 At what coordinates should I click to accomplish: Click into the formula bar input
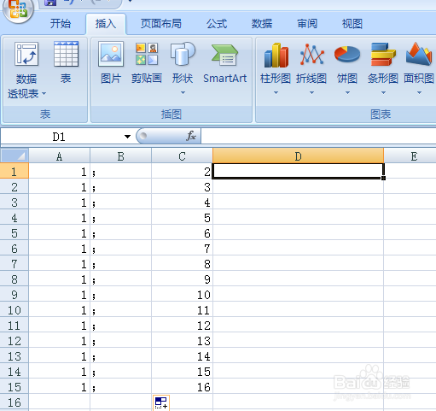(318, 137)
